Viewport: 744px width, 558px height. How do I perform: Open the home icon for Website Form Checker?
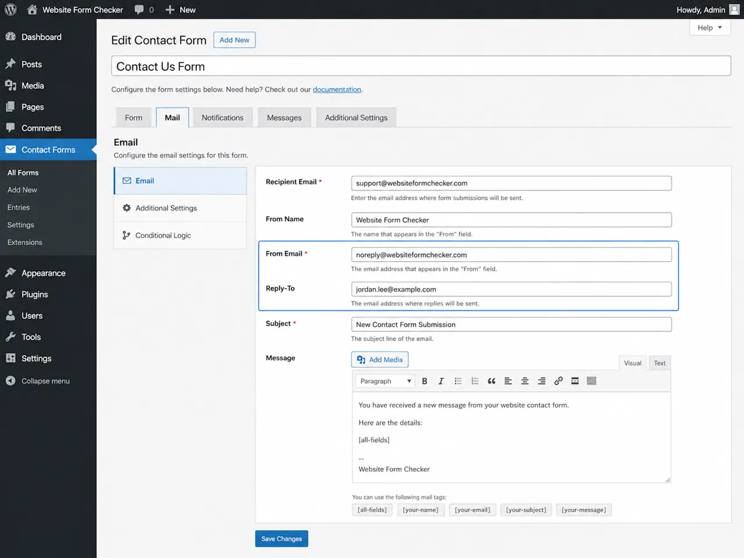point(32,9)
